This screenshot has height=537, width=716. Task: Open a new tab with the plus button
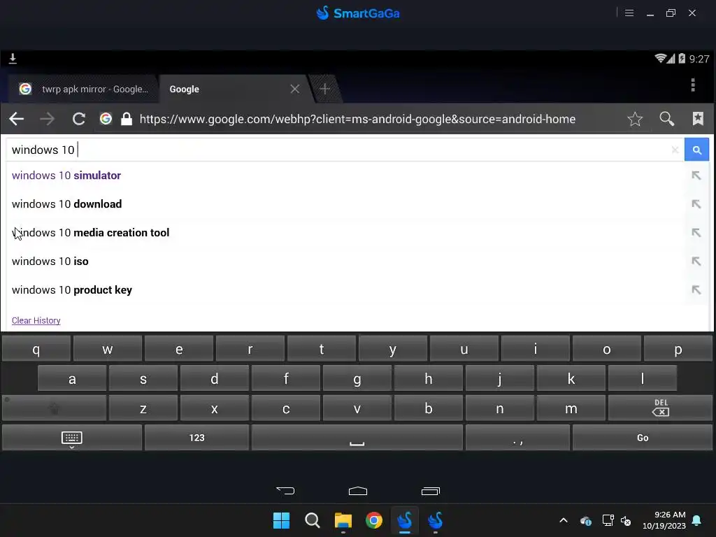[324, 89]
